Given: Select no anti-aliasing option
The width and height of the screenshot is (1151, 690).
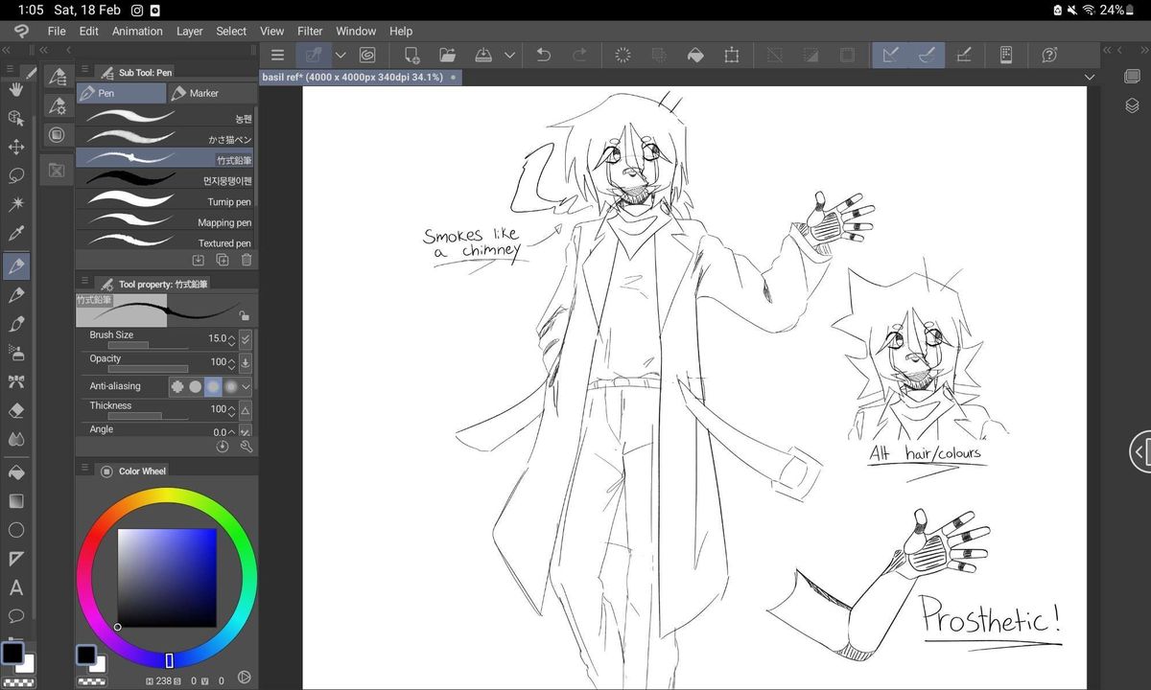Looking at the screenshot, I should point(176,386).
